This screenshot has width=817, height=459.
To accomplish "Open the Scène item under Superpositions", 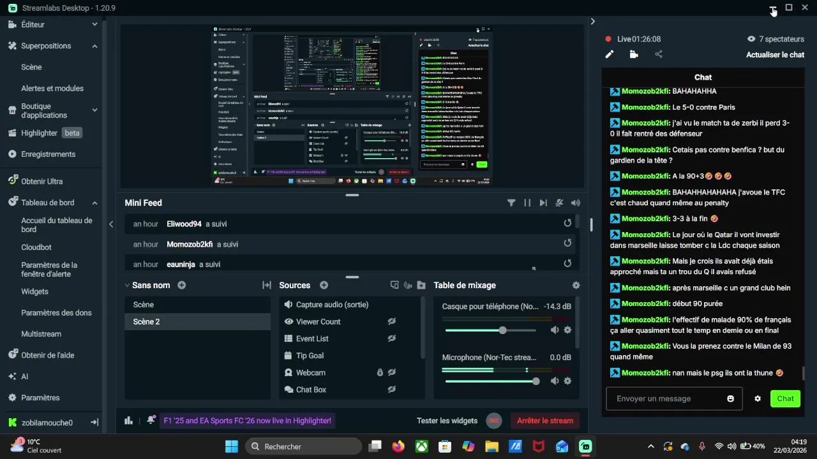I will (31, 67).
